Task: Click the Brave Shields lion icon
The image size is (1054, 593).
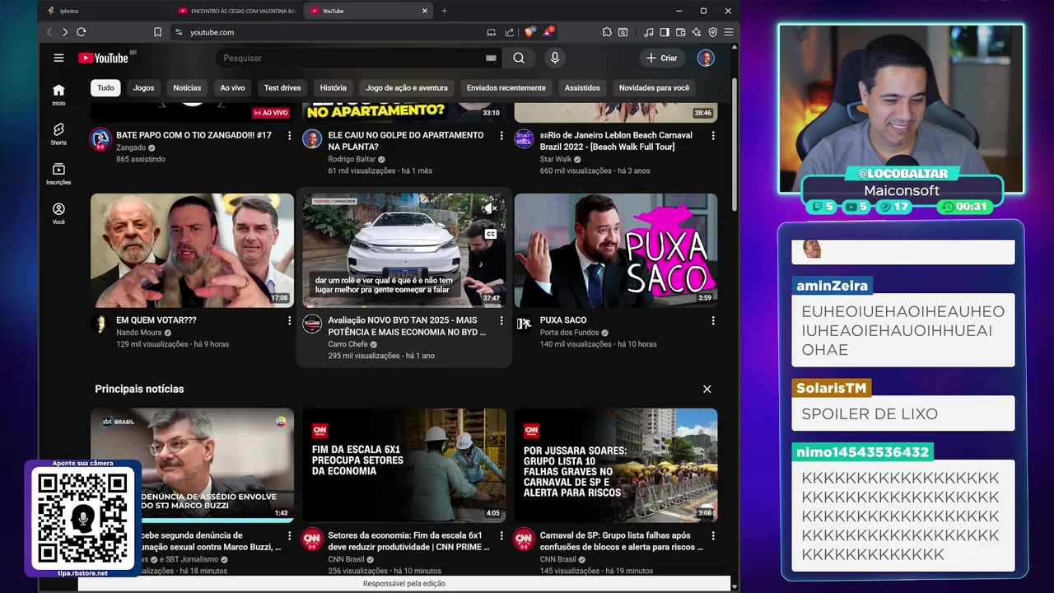Action: (529, 32)
